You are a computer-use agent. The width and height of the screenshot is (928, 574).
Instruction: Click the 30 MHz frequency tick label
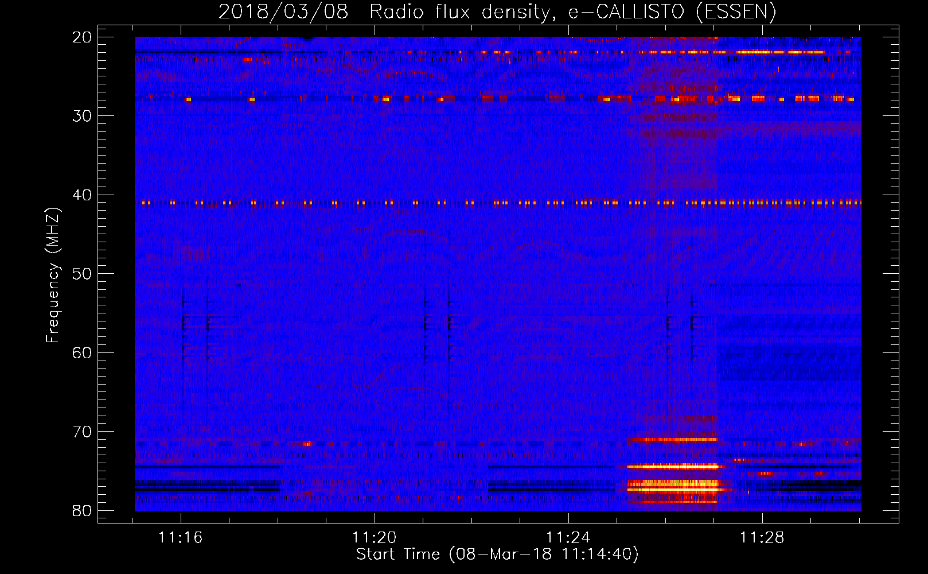[83, 116]
